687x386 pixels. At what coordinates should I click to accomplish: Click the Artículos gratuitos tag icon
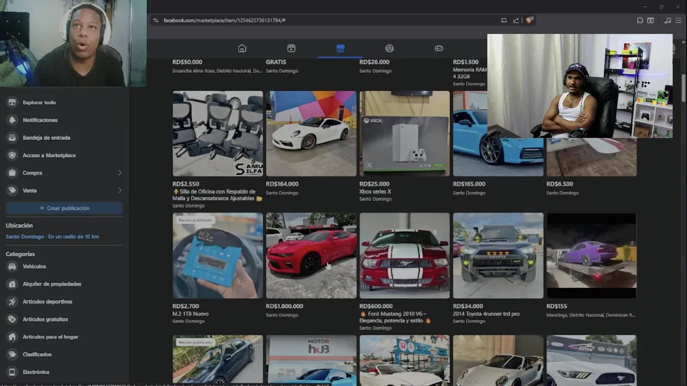pos(12,320)
